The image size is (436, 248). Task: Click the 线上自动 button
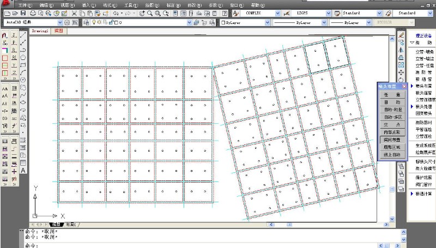[392, 155]
